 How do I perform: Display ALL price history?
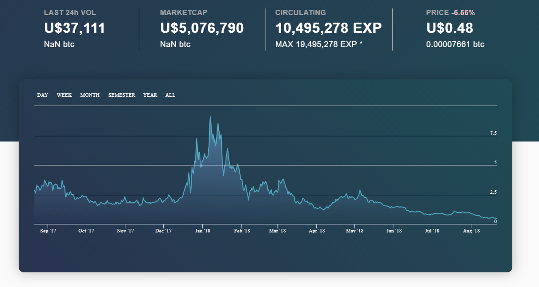pos(170,95)
